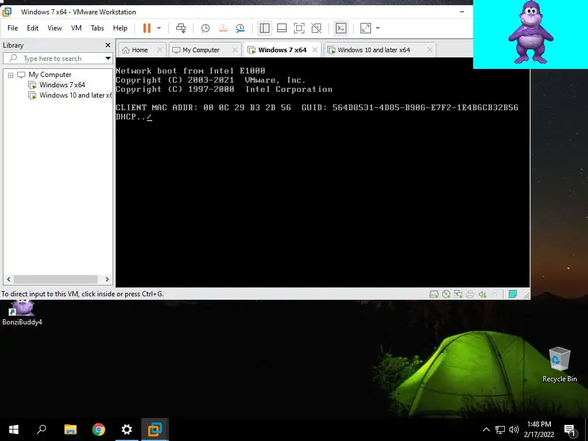This screenshot has width=588, height=441.
Task: Open the stretch guest dropdown arrow
Action: 378,28
